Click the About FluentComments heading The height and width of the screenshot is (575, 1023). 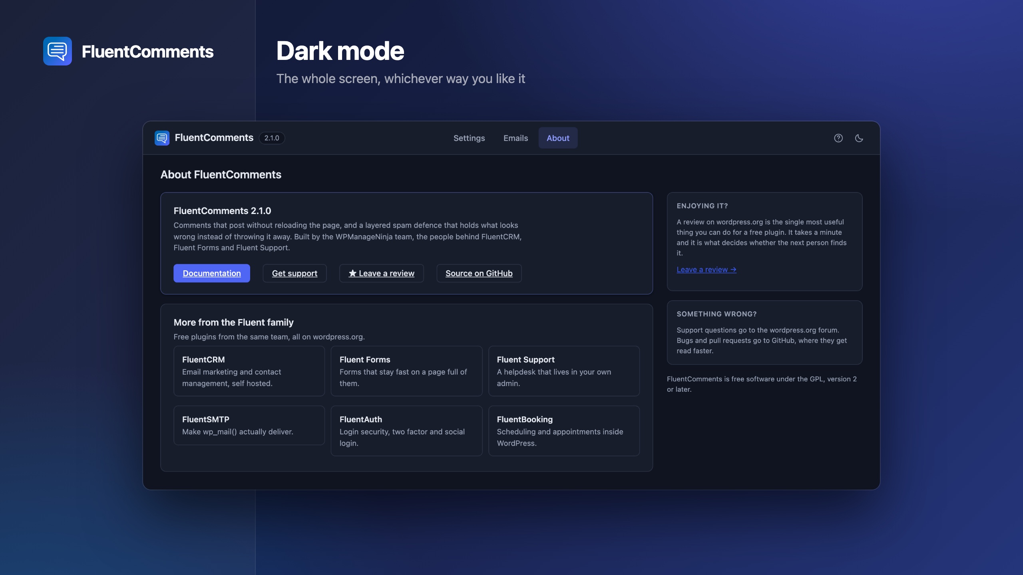click(x=221, y=174)
